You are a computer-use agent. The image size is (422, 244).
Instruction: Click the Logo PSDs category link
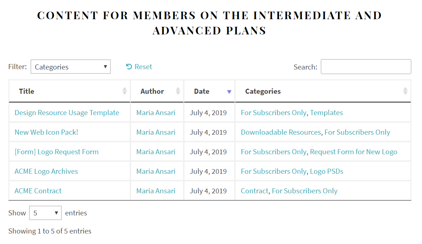point(327,171)
